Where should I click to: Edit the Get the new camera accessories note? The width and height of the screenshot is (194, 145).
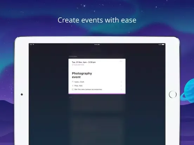click(88, 89)
